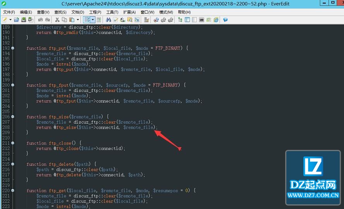This screenshot has width=344, height=209.
Task: Click line number 197 in the gutter
Action: pos(6,69)
